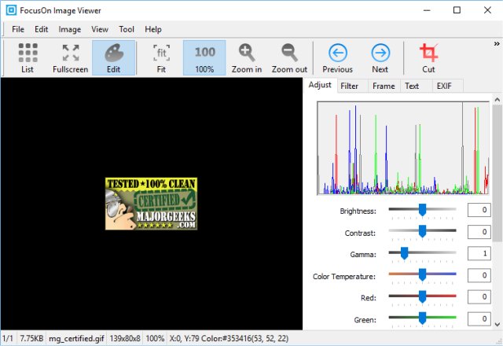Open the Edit menu
The width and height of the screenshot is (503, 346).
(42, 30)
